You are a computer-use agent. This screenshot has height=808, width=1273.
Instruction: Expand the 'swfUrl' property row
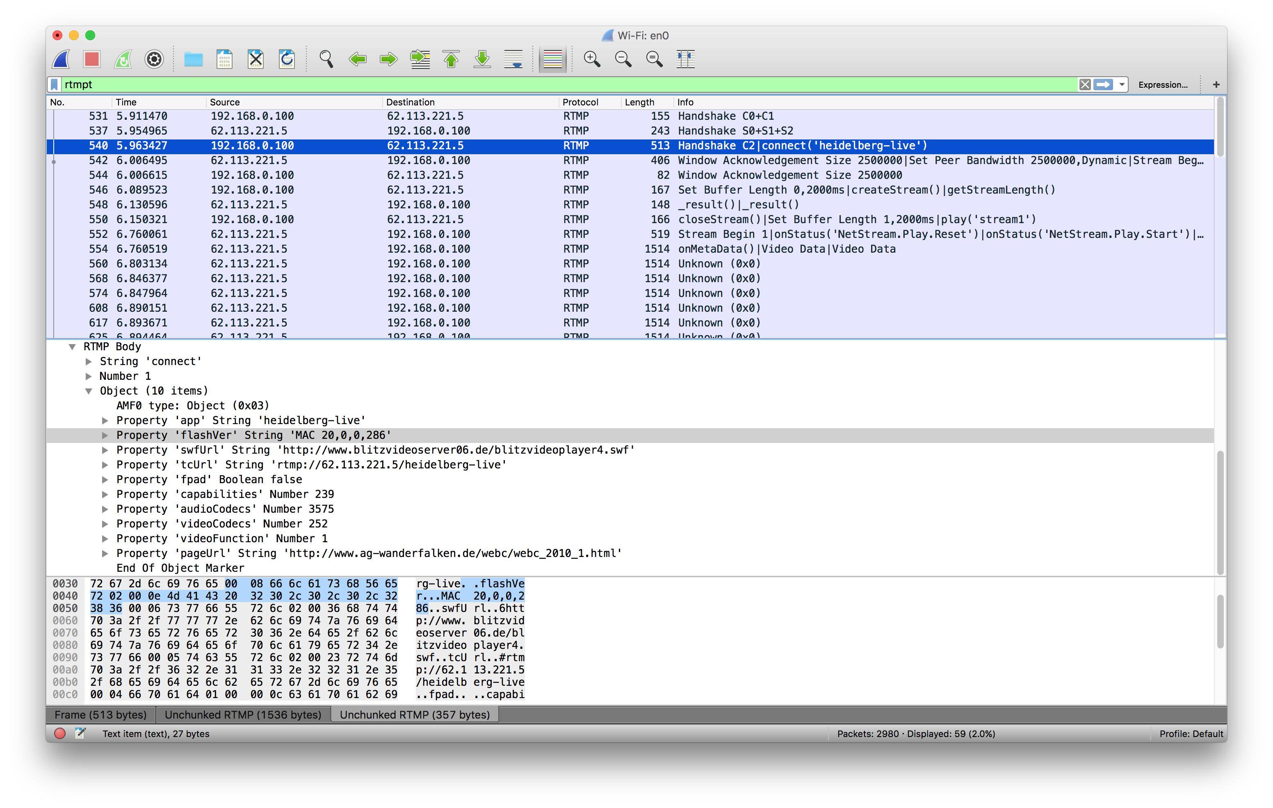click(105, 450)
